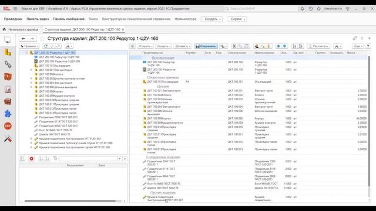The height and width of the screenshot is (211, 376).
Task: Open the briefcase sidebar icon
Action: 8,101
